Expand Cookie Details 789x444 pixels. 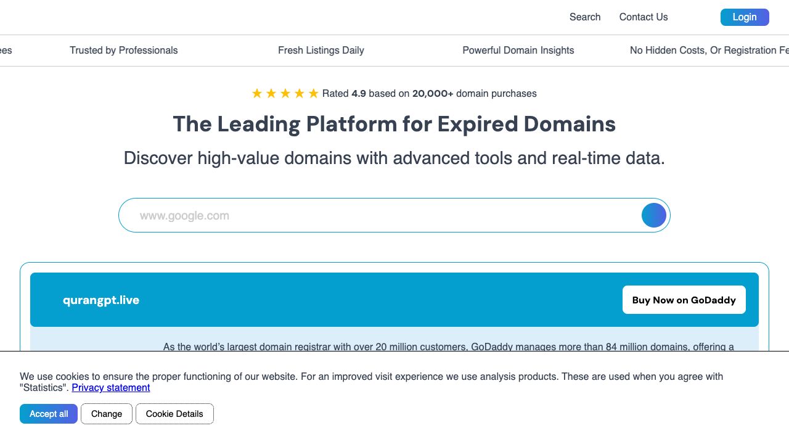click(174, 414)
